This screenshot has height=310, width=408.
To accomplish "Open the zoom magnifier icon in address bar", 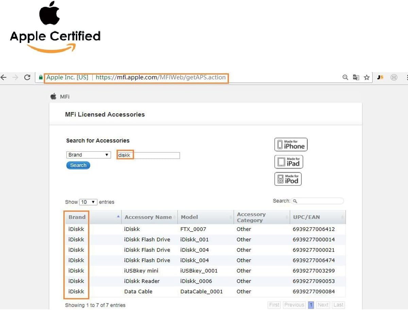I will click(345, 78).
